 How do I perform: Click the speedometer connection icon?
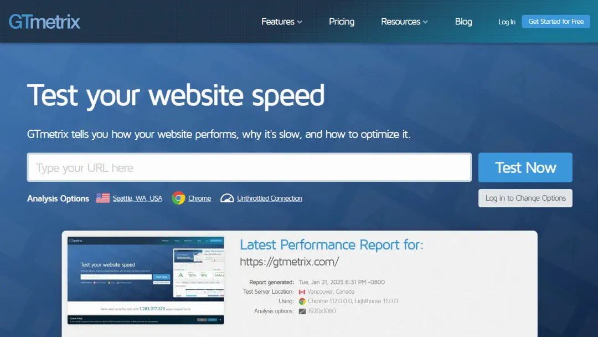[x=227, y=198]
